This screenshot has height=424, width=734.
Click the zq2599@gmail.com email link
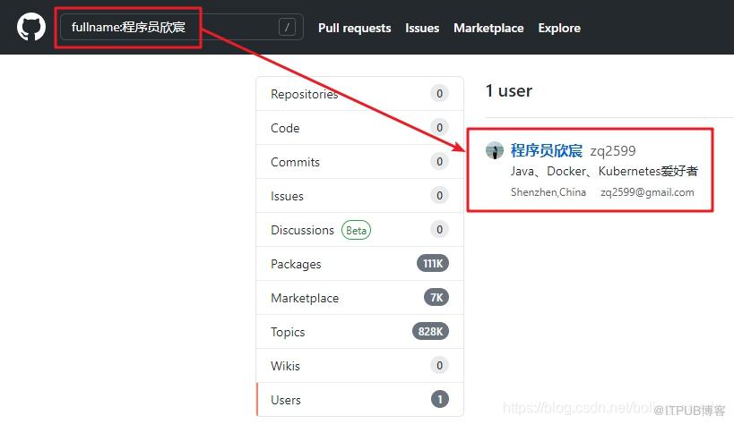pos(647,192)
